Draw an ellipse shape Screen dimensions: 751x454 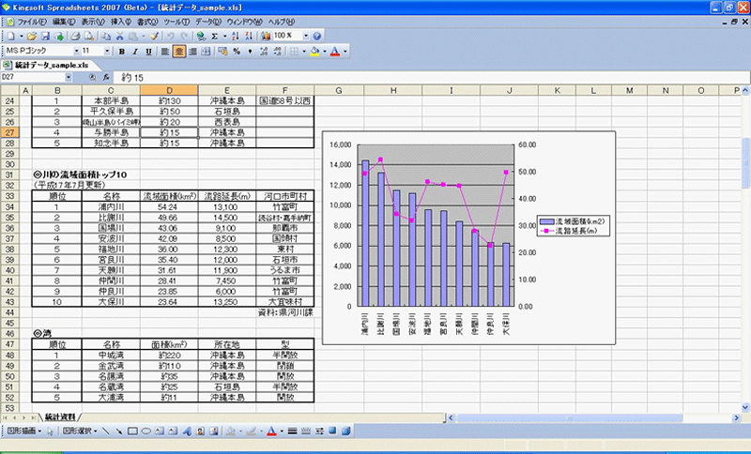(146, 431)
